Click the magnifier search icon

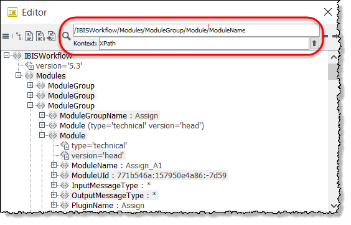[x=66, y=36]
